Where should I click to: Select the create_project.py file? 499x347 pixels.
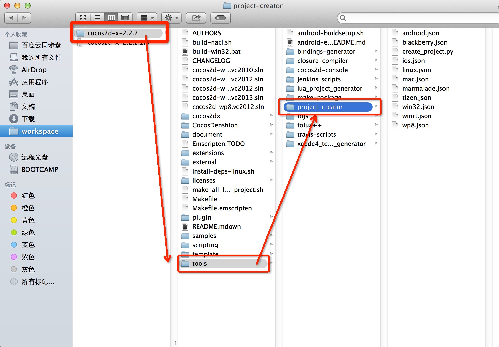[x=433, y=52]
